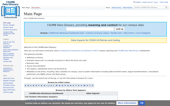Open Data Impacts for COVID-19 Policies banner

click(x=95, y=40)
